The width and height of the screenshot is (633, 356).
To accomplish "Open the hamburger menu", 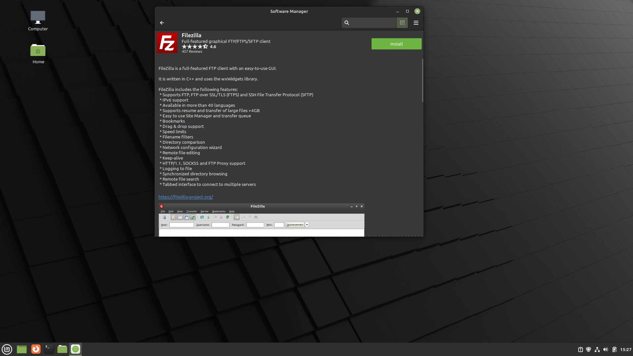I will (416, 23).
